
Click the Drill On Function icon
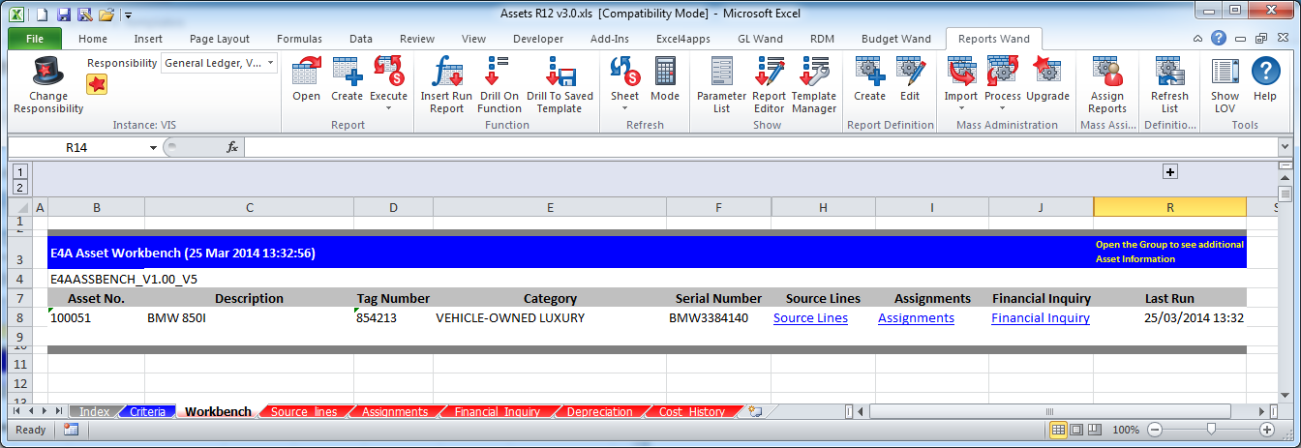[499, 72]
